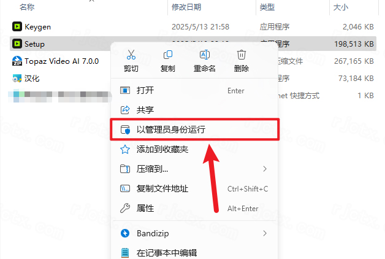Expand the Bandizip submenu chevron
The image size is (385, 259).
tap(265, 233)
